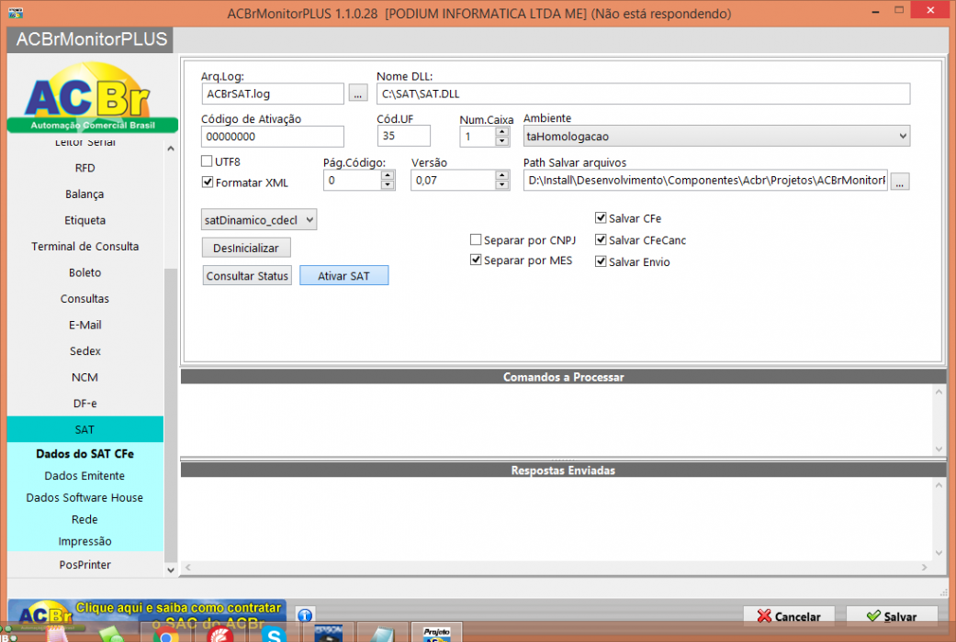Open the Epson app in the taskbar

329,634
